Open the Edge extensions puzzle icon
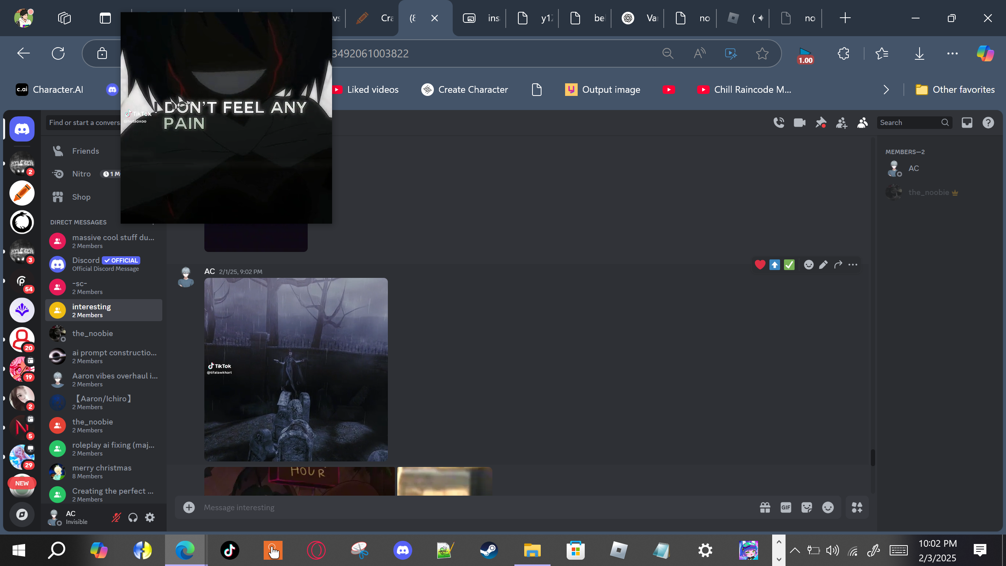1006x566 pixels. point(843,53)
